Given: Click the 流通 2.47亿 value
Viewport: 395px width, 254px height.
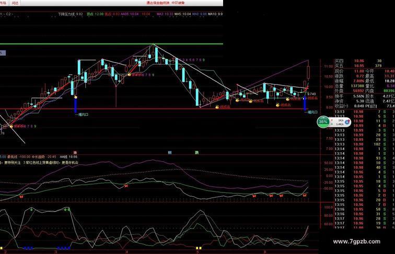Looking at the screenshot, I should point(390,101).
